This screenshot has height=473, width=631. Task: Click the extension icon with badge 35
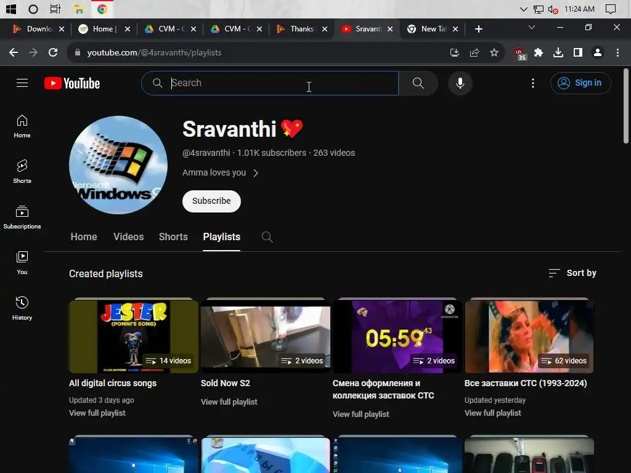pos(520,54)
